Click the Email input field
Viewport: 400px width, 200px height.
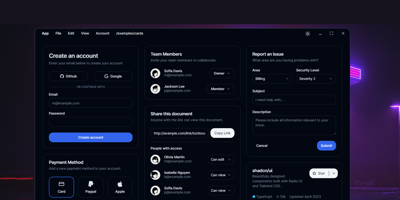pos(91,103)
